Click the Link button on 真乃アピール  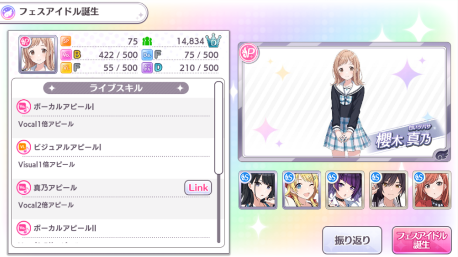[x=198, y=187]
